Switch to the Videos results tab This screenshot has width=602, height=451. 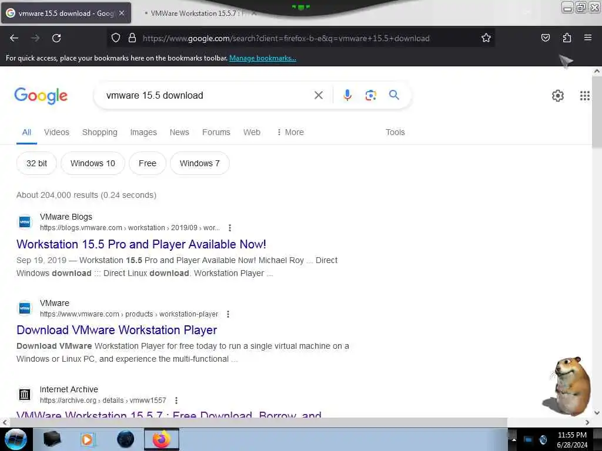[x=56, y=132]
